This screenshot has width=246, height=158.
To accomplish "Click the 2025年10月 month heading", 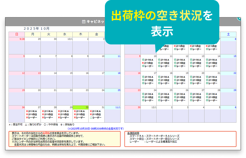I will coord(37,29).
